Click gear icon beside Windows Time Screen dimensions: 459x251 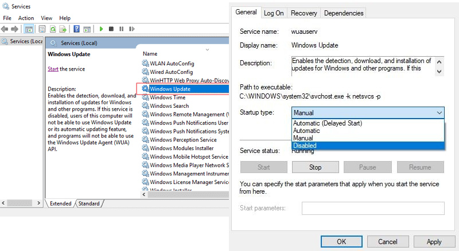click(x=145, y=97)
